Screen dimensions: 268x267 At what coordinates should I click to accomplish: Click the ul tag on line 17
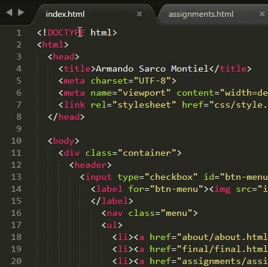(x=112, y=225)
